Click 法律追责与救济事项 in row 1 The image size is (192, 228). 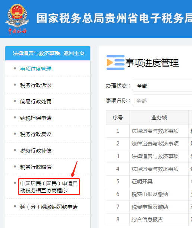[x=155, y=131]
